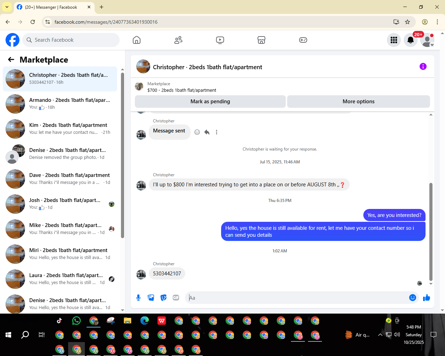This screenshot has height=356, width=445.
Task: Open Miri conversation
Action: 60,254
